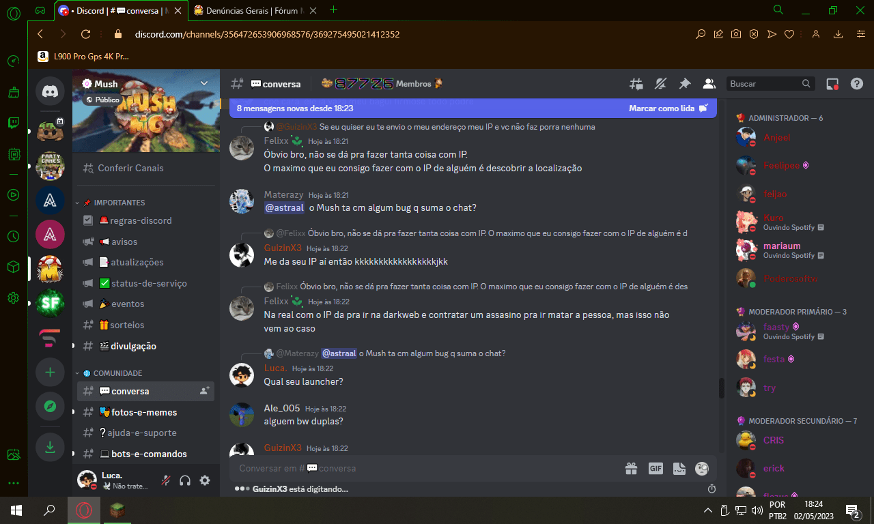Create invite icon on conversa channel
The image size is (874, 524).
coord(203,391)
